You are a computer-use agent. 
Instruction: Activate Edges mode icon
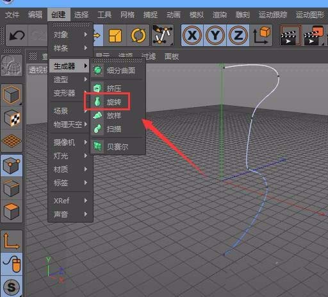[x=12, y=188]
